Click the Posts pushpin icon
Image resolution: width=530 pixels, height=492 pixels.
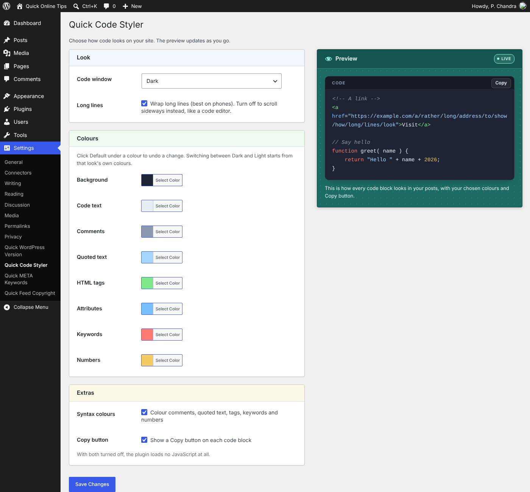(x=7, y=40)
